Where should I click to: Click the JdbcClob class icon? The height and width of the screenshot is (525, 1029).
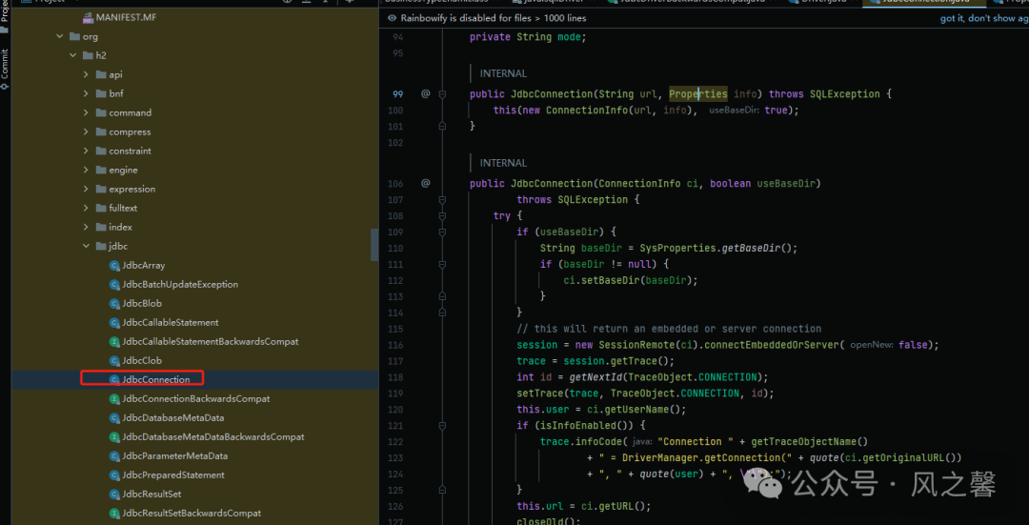(114, 361)
